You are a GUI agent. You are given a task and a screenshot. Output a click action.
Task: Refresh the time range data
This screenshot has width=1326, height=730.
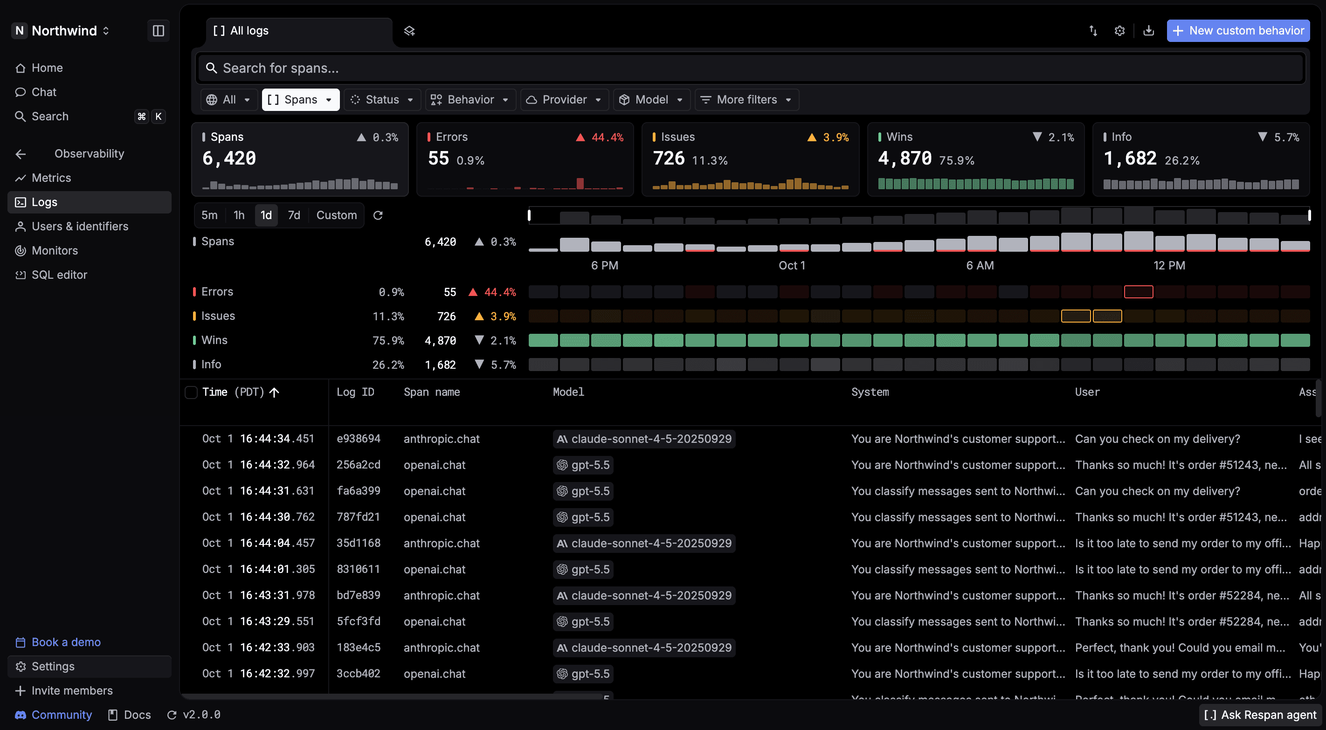click(378, 215)
